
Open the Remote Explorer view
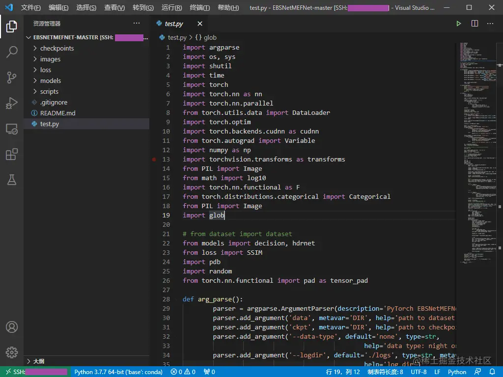(12, 129)
